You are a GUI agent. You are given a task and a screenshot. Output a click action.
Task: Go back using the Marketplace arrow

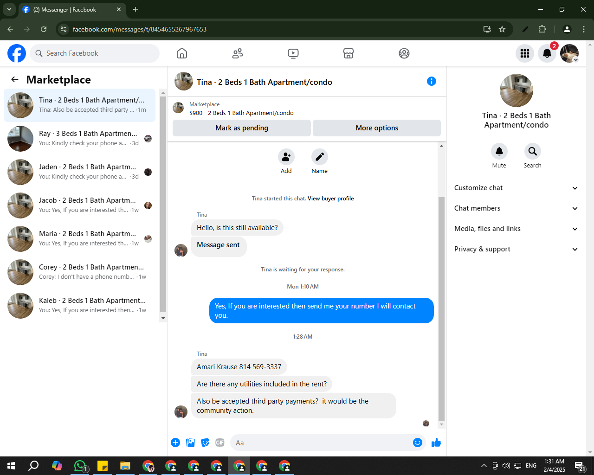coord(15,80)
